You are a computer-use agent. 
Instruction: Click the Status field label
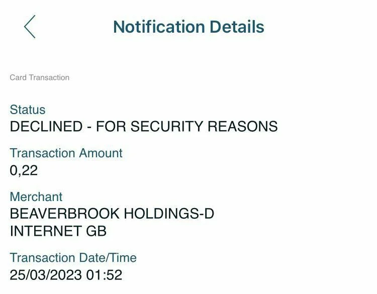pos(28,110)
